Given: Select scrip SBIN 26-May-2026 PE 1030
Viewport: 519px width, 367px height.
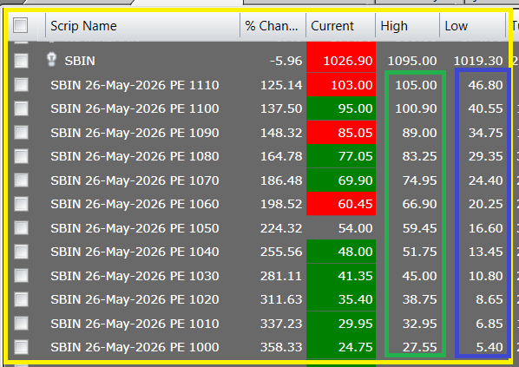Looking at the screenshot, I should point(135,276).
